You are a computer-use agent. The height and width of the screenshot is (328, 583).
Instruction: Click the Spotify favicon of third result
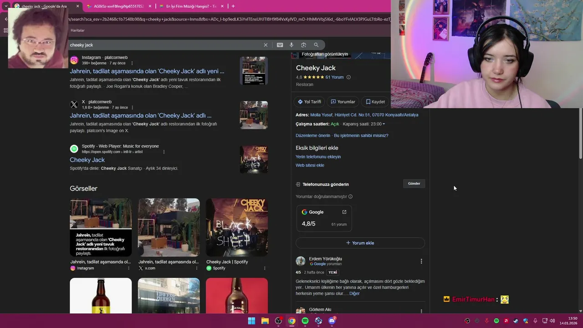[74, 149]
